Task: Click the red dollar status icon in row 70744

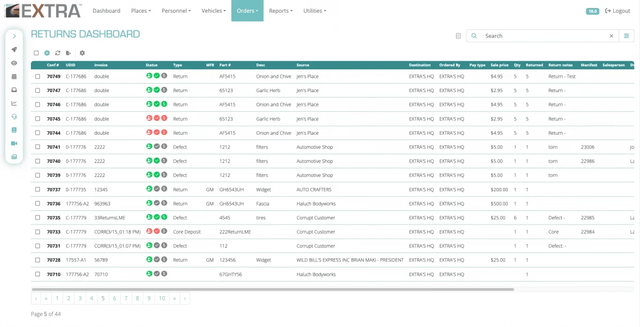Action: [x=164, y=133]
